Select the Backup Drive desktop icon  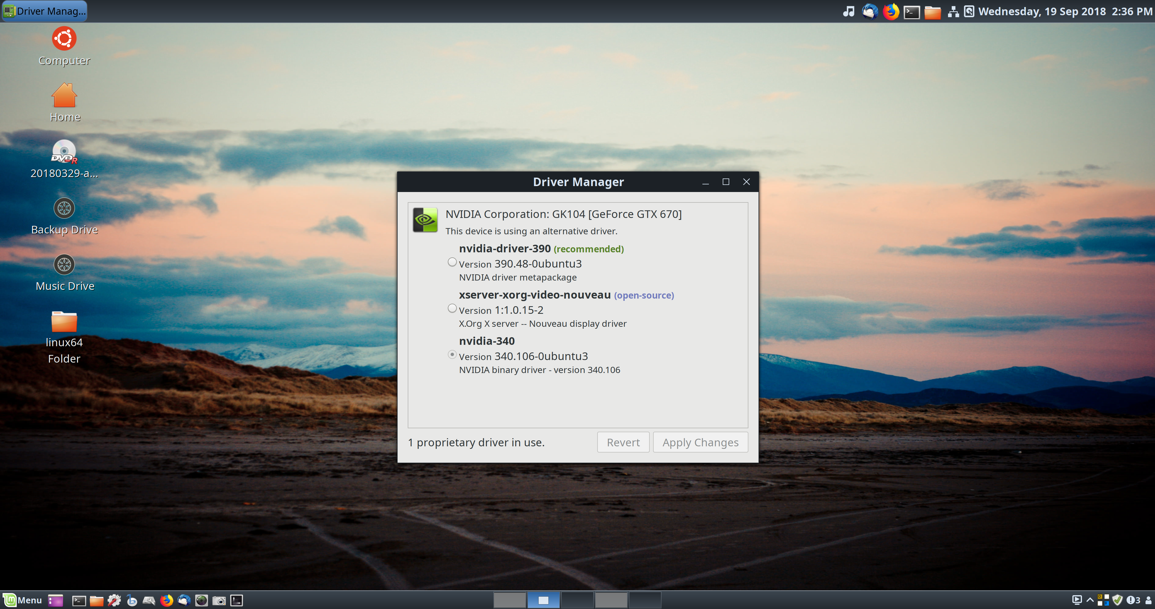click(64, 217)
